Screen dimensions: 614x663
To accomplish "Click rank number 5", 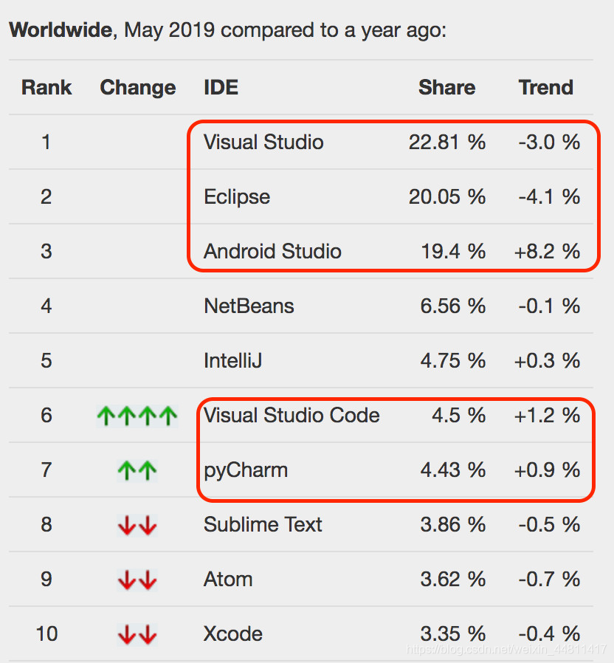I will [46, 361].
